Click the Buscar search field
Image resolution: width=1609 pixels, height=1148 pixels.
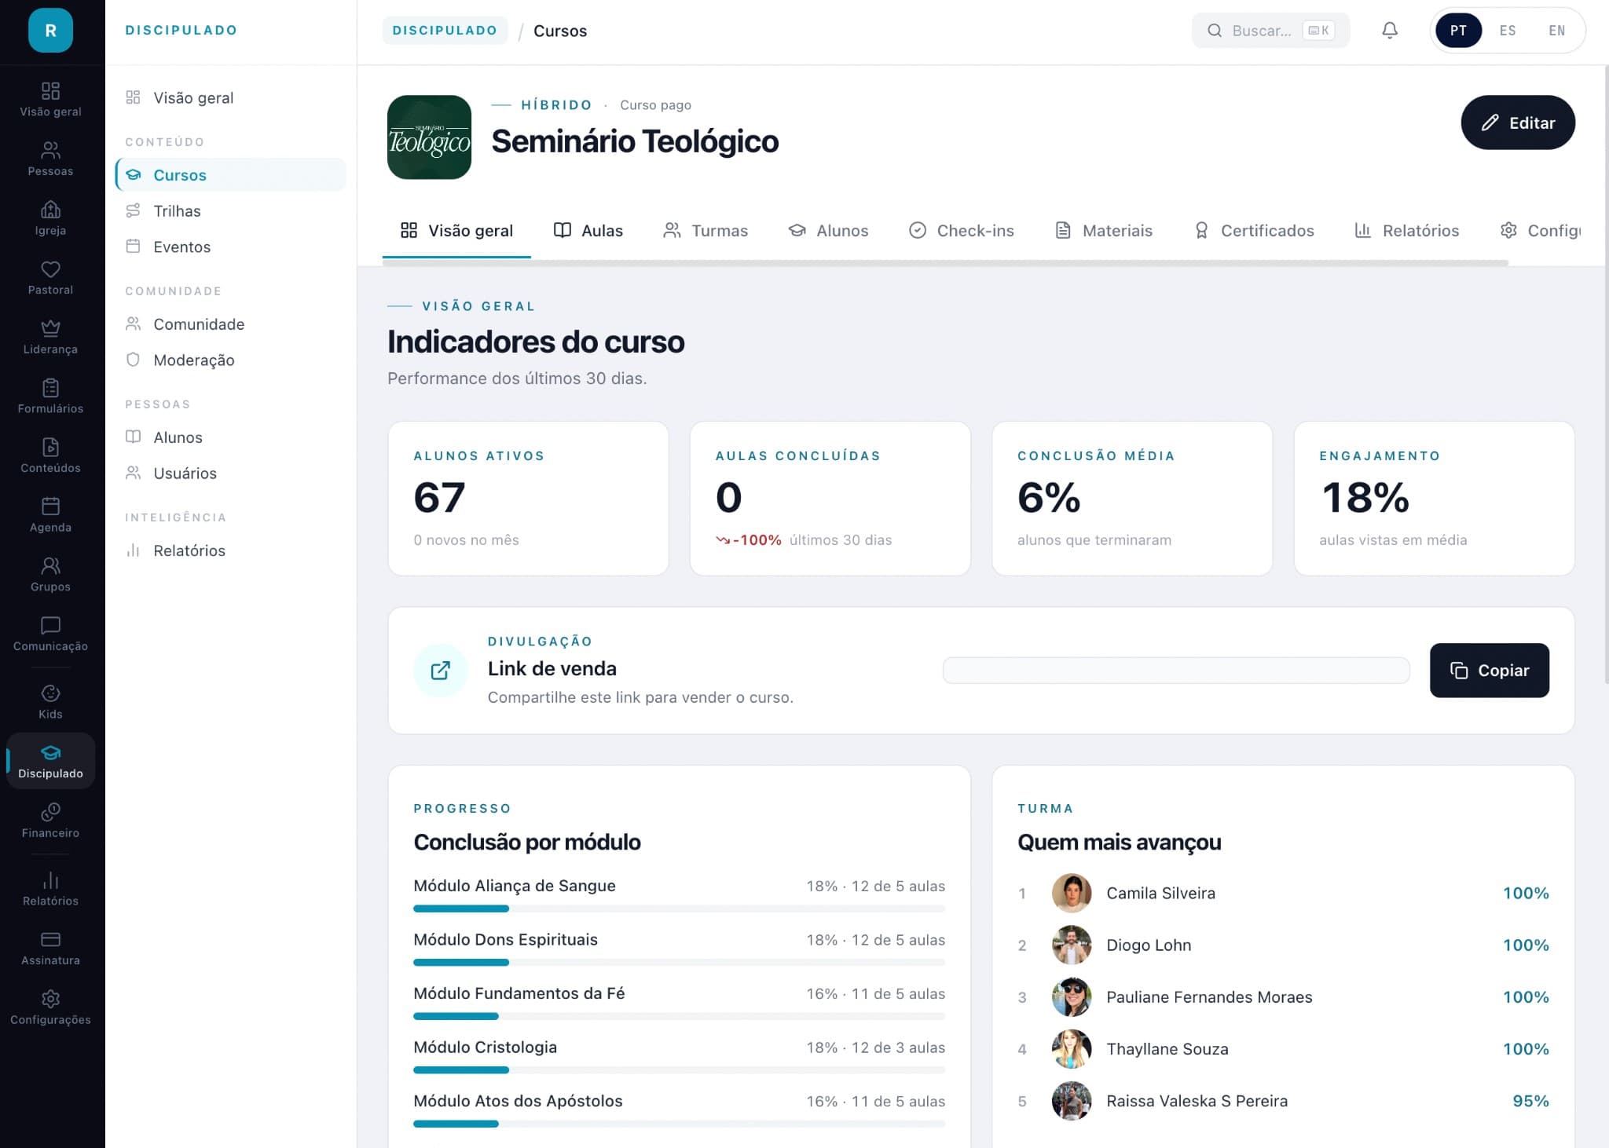(1270, 31)
